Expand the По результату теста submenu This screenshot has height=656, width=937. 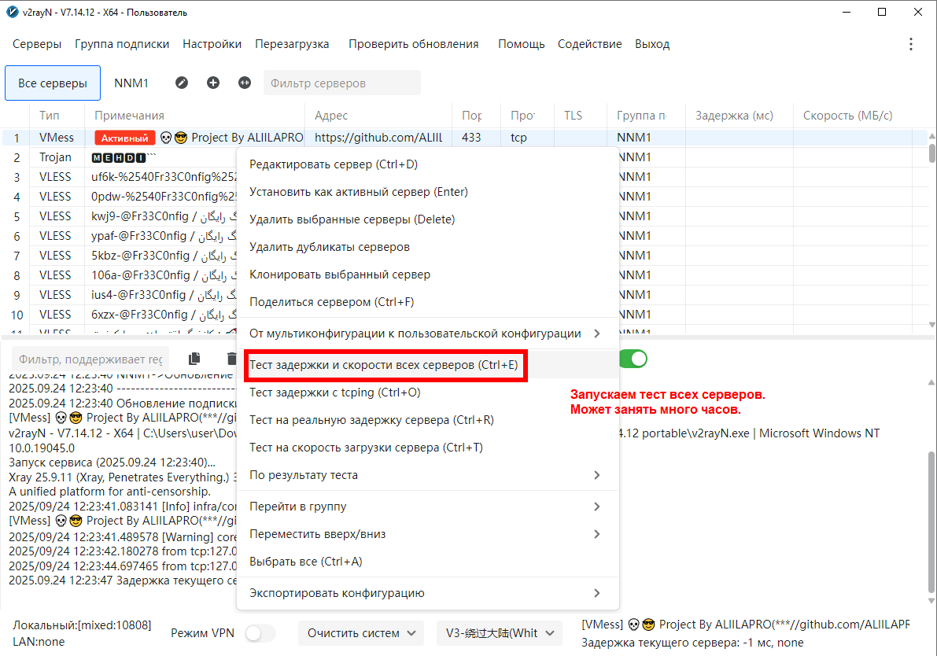point(425,475)
